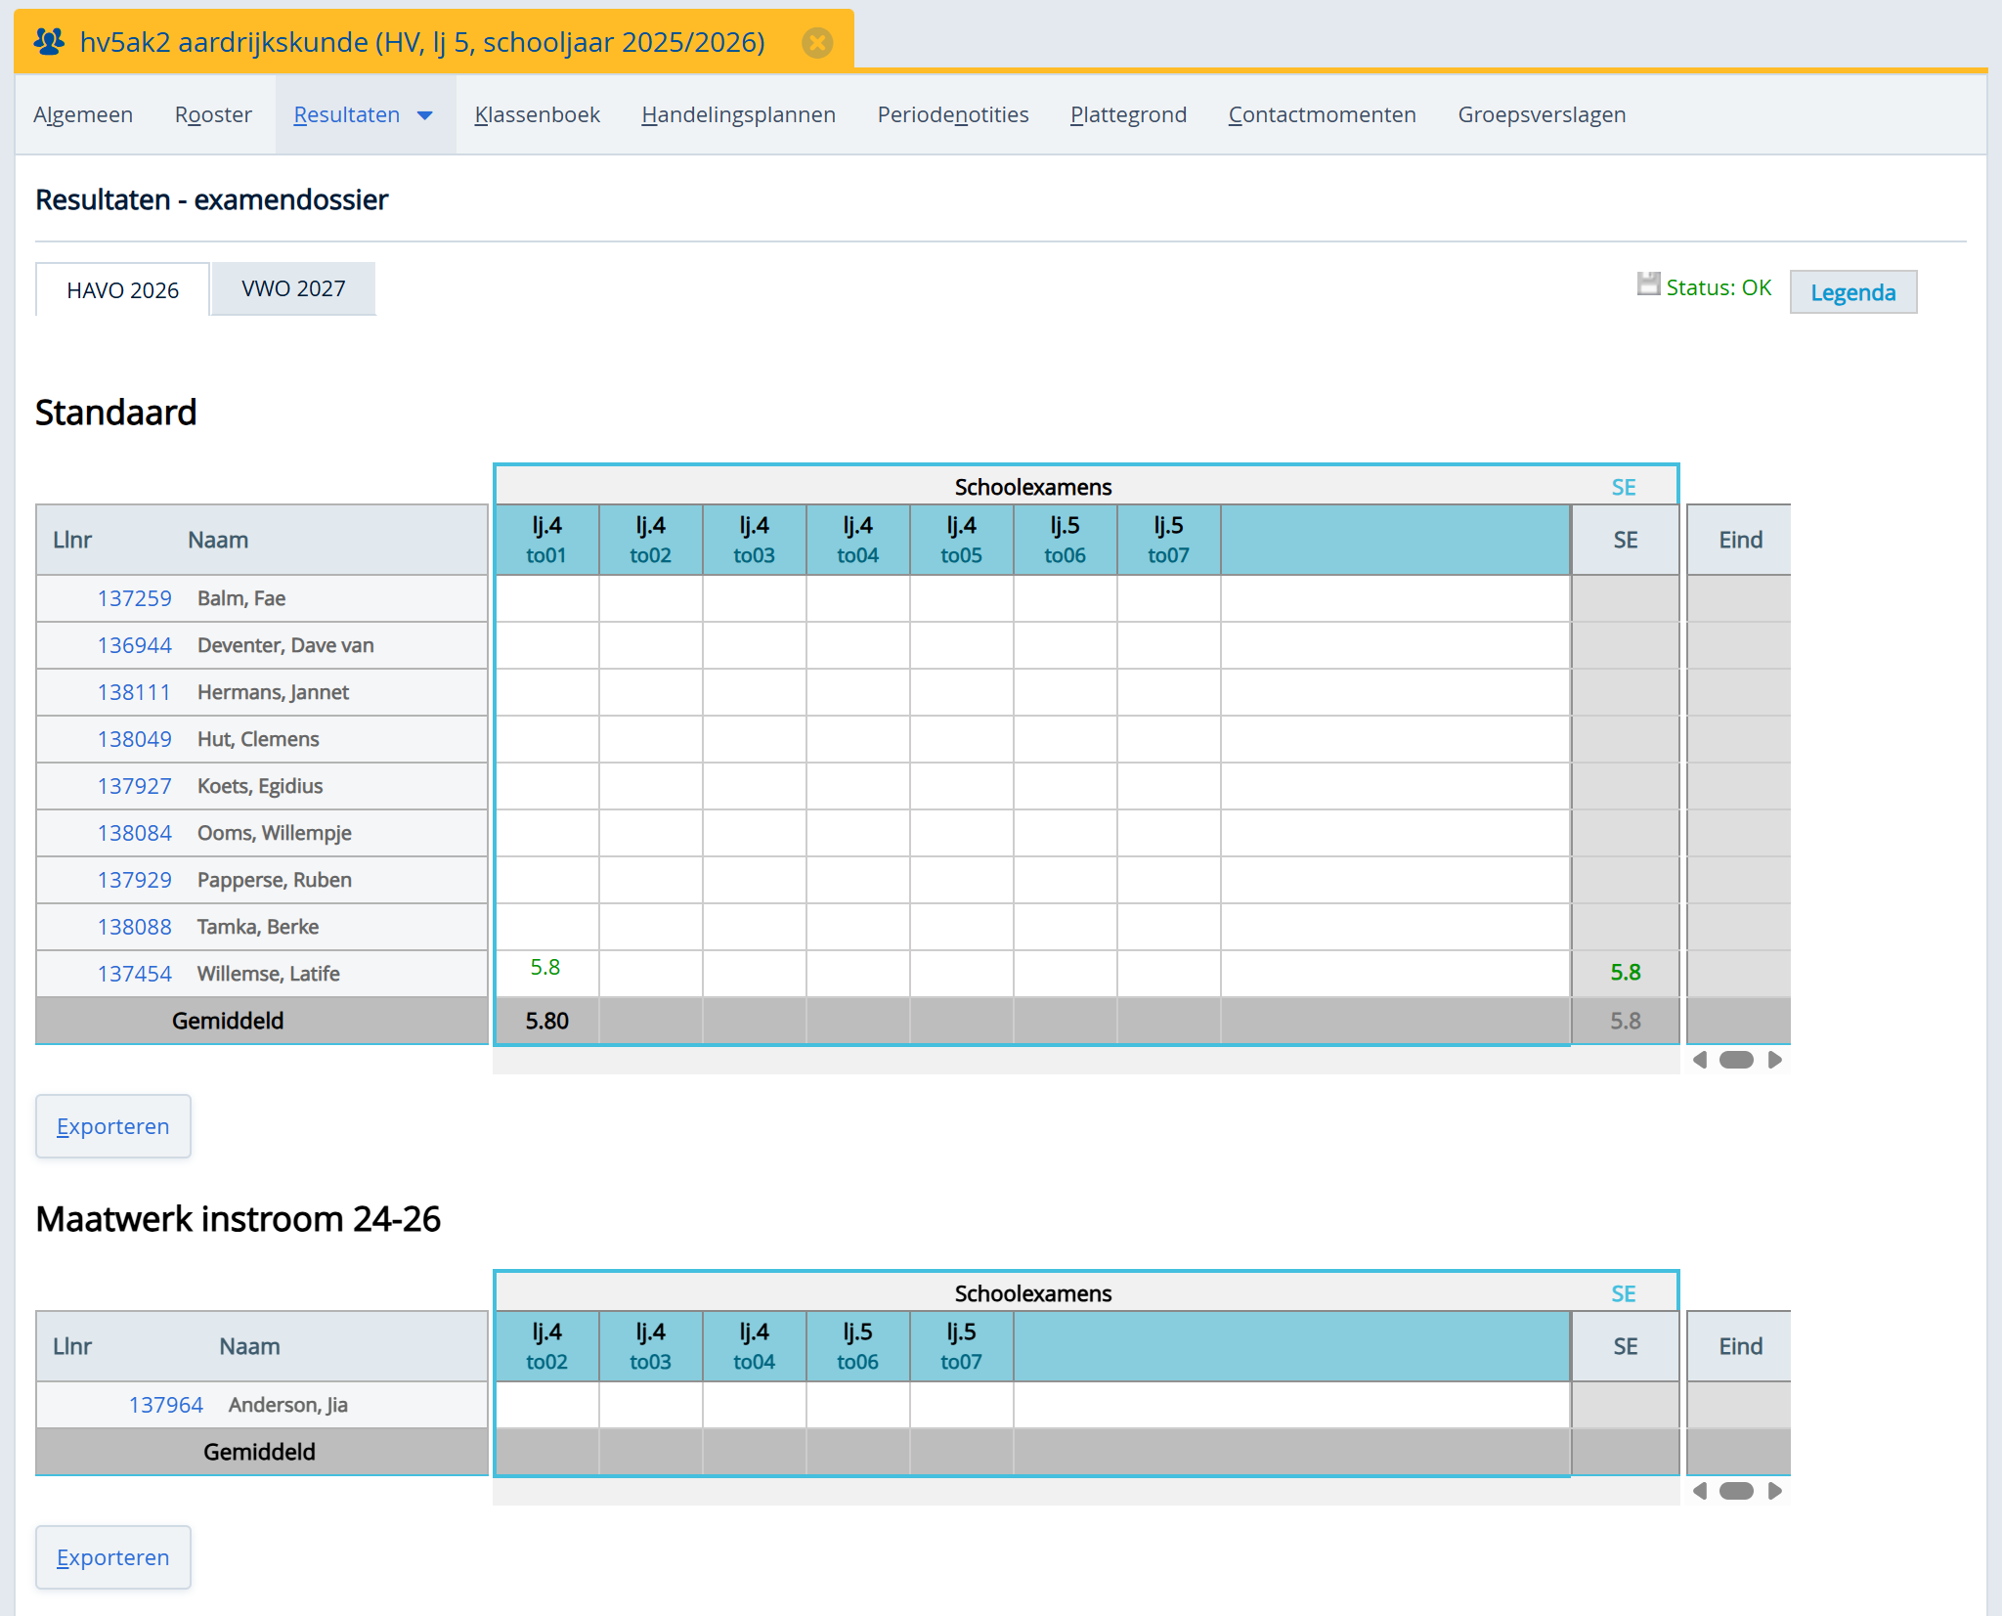The height and width of the screenshot is (1616, 2002).
Task: Click the group icon in the title tab
Action: [49, 42]
